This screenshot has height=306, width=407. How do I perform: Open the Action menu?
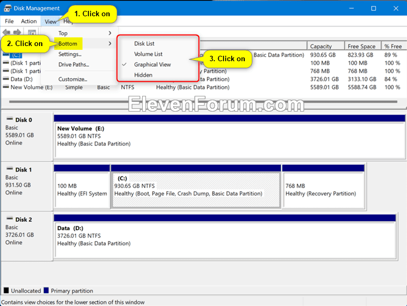click(x=29, y=21)
